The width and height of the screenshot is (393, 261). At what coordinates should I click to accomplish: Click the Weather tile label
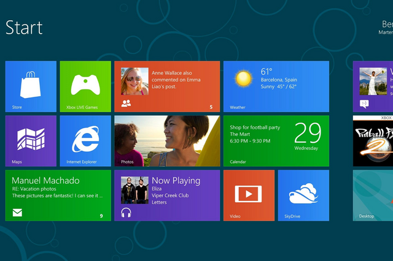(238, 107)
